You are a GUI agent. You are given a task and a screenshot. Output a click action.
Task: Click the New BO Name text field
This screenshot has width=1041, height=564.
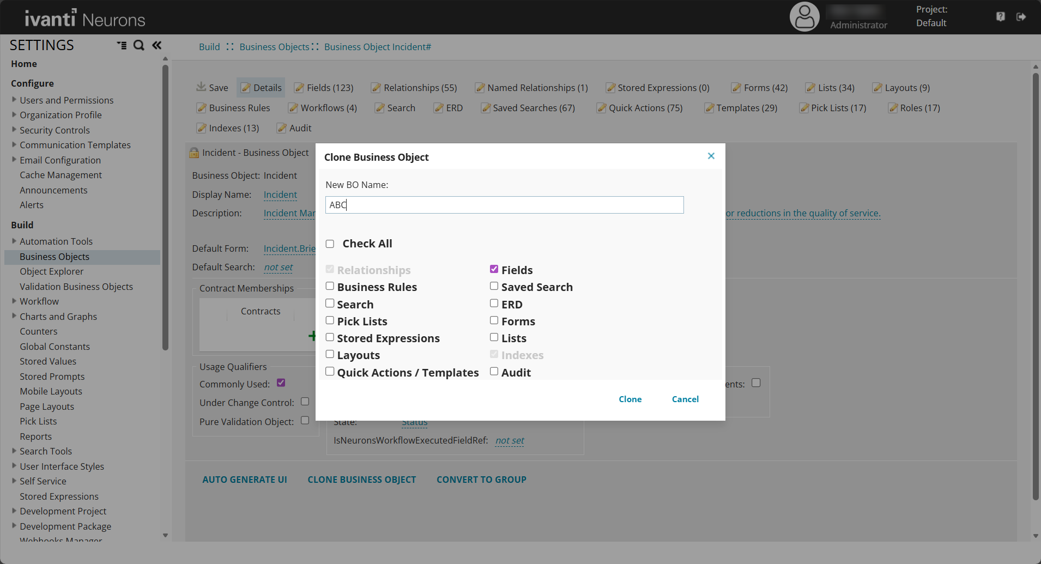click(504, 205)
